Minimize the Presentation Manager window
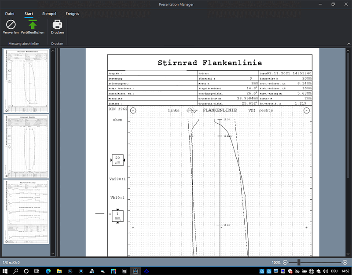352x275 pixels. click(x=320, y=4)
